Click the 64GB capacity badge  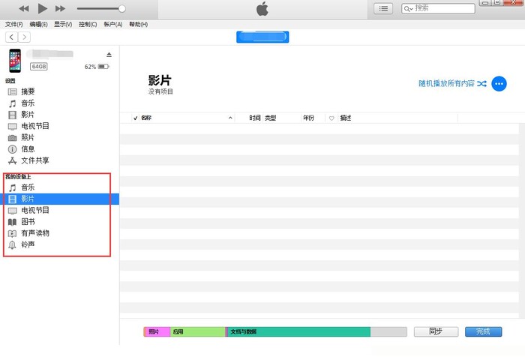pyautogui.click(x=39, y=67)
